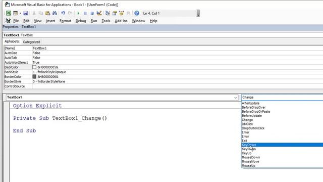Open the Insert object dropdown arrow
This screenshot has height=182, width=323.
coord(20,13)
